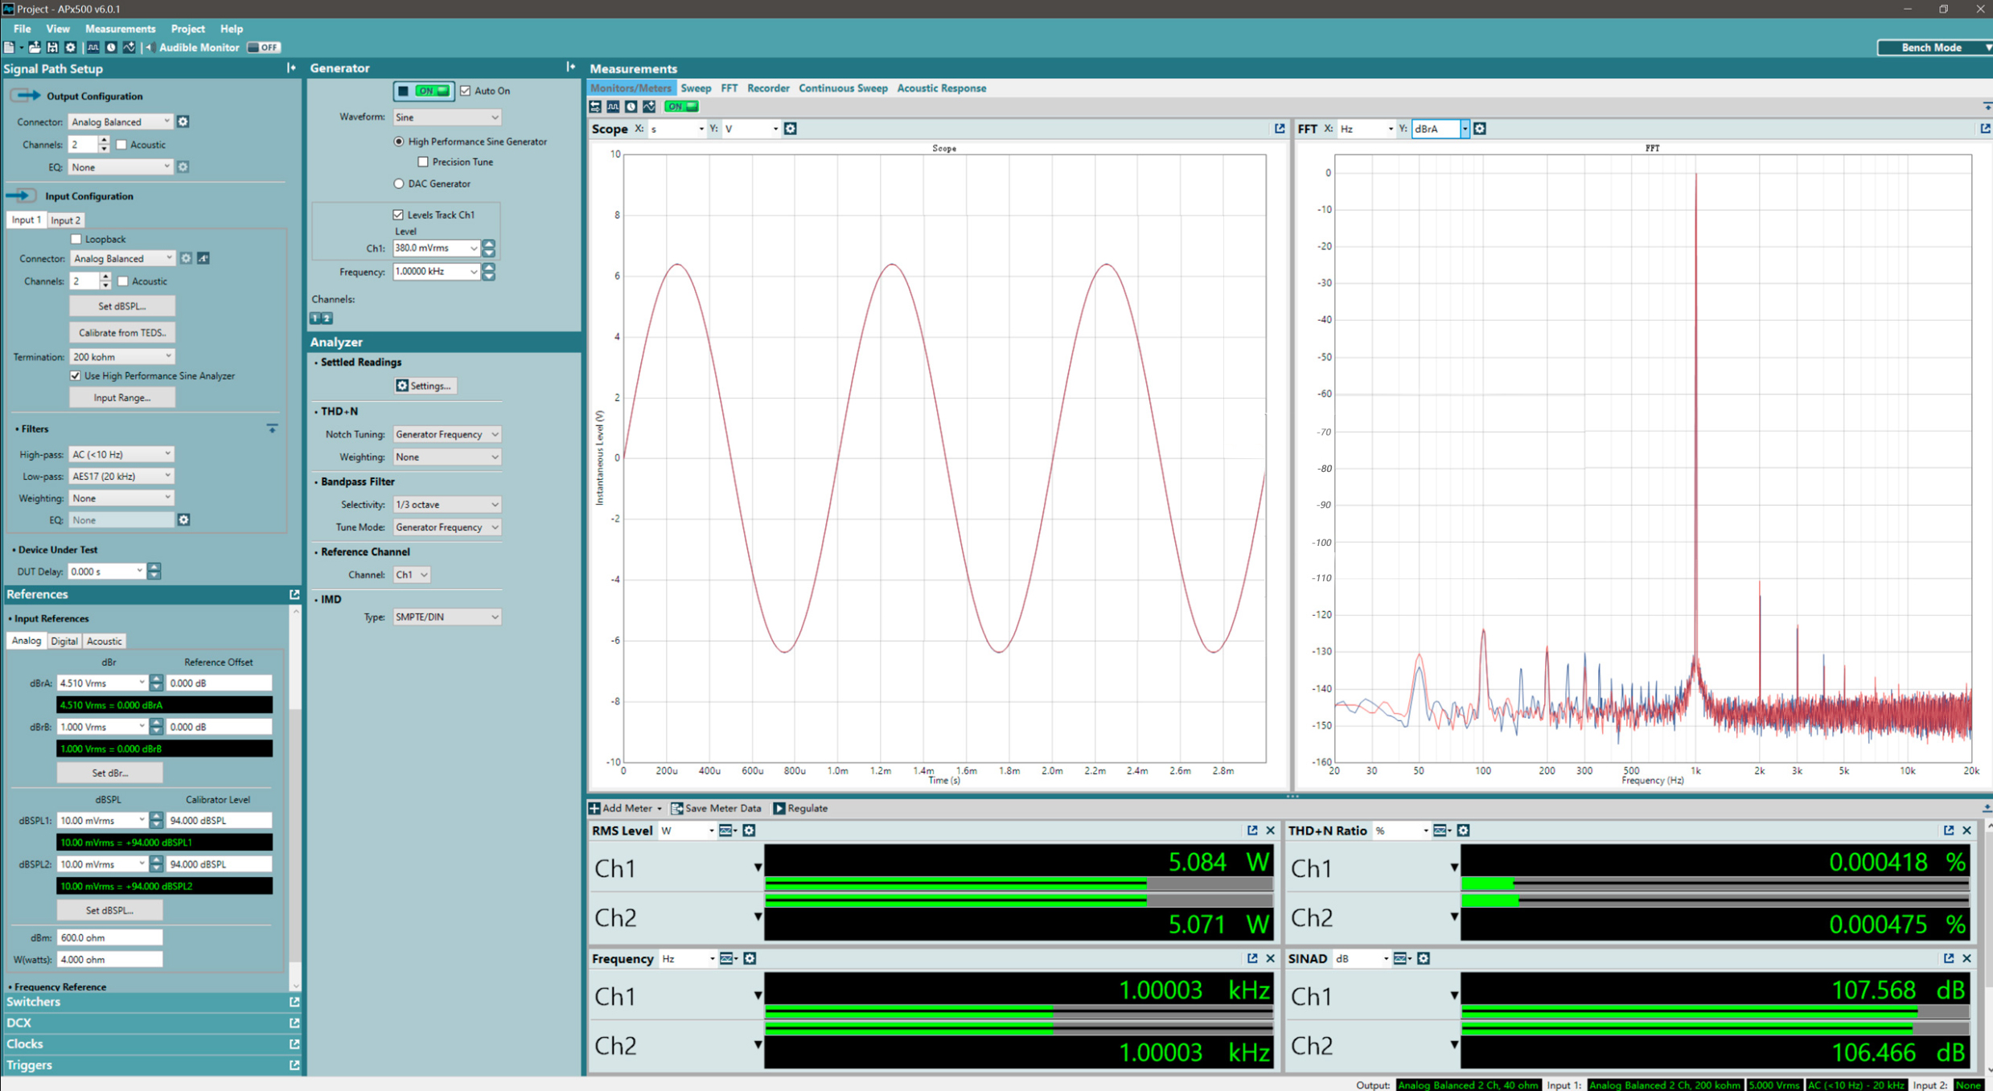
Task: Switch to the Continuous Sweep tab
Action: click(843, 88)
